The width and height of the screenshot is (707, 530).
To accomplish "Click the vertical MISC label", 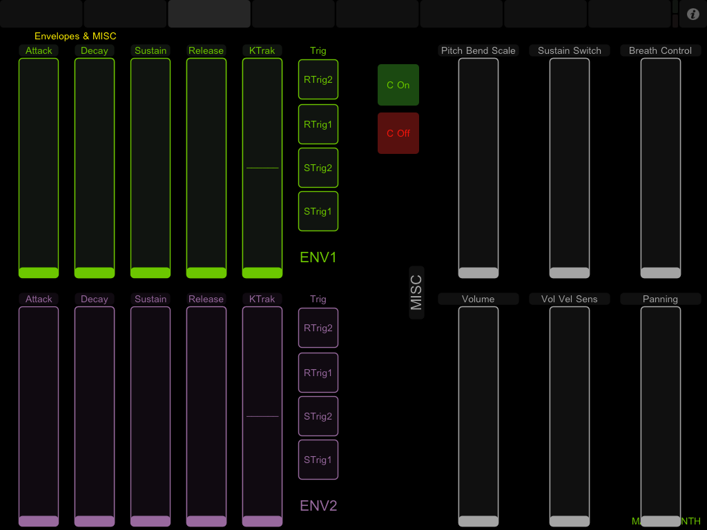I will pyautogui.click(x=416, y=293).
